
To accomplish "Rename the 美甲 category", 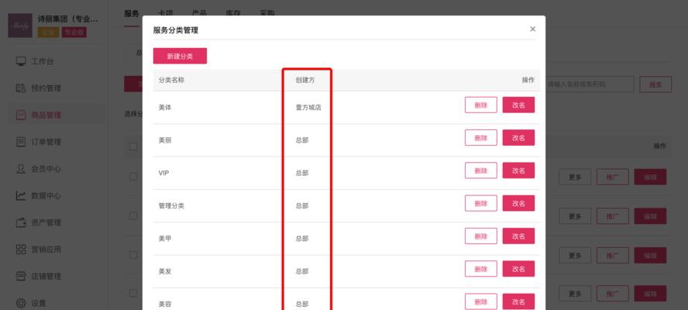I will pos(518,236).
